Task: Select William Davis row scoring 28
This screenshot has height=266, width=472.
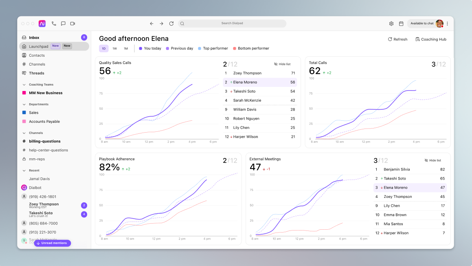Action: pos(260,109)
